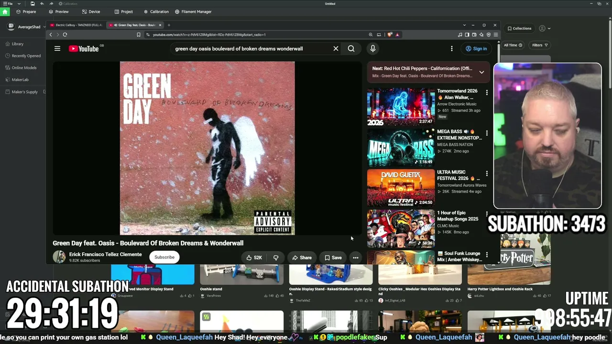Go back in the browser
The height and width of the screenshot is (344, 612).
(51, 34)
